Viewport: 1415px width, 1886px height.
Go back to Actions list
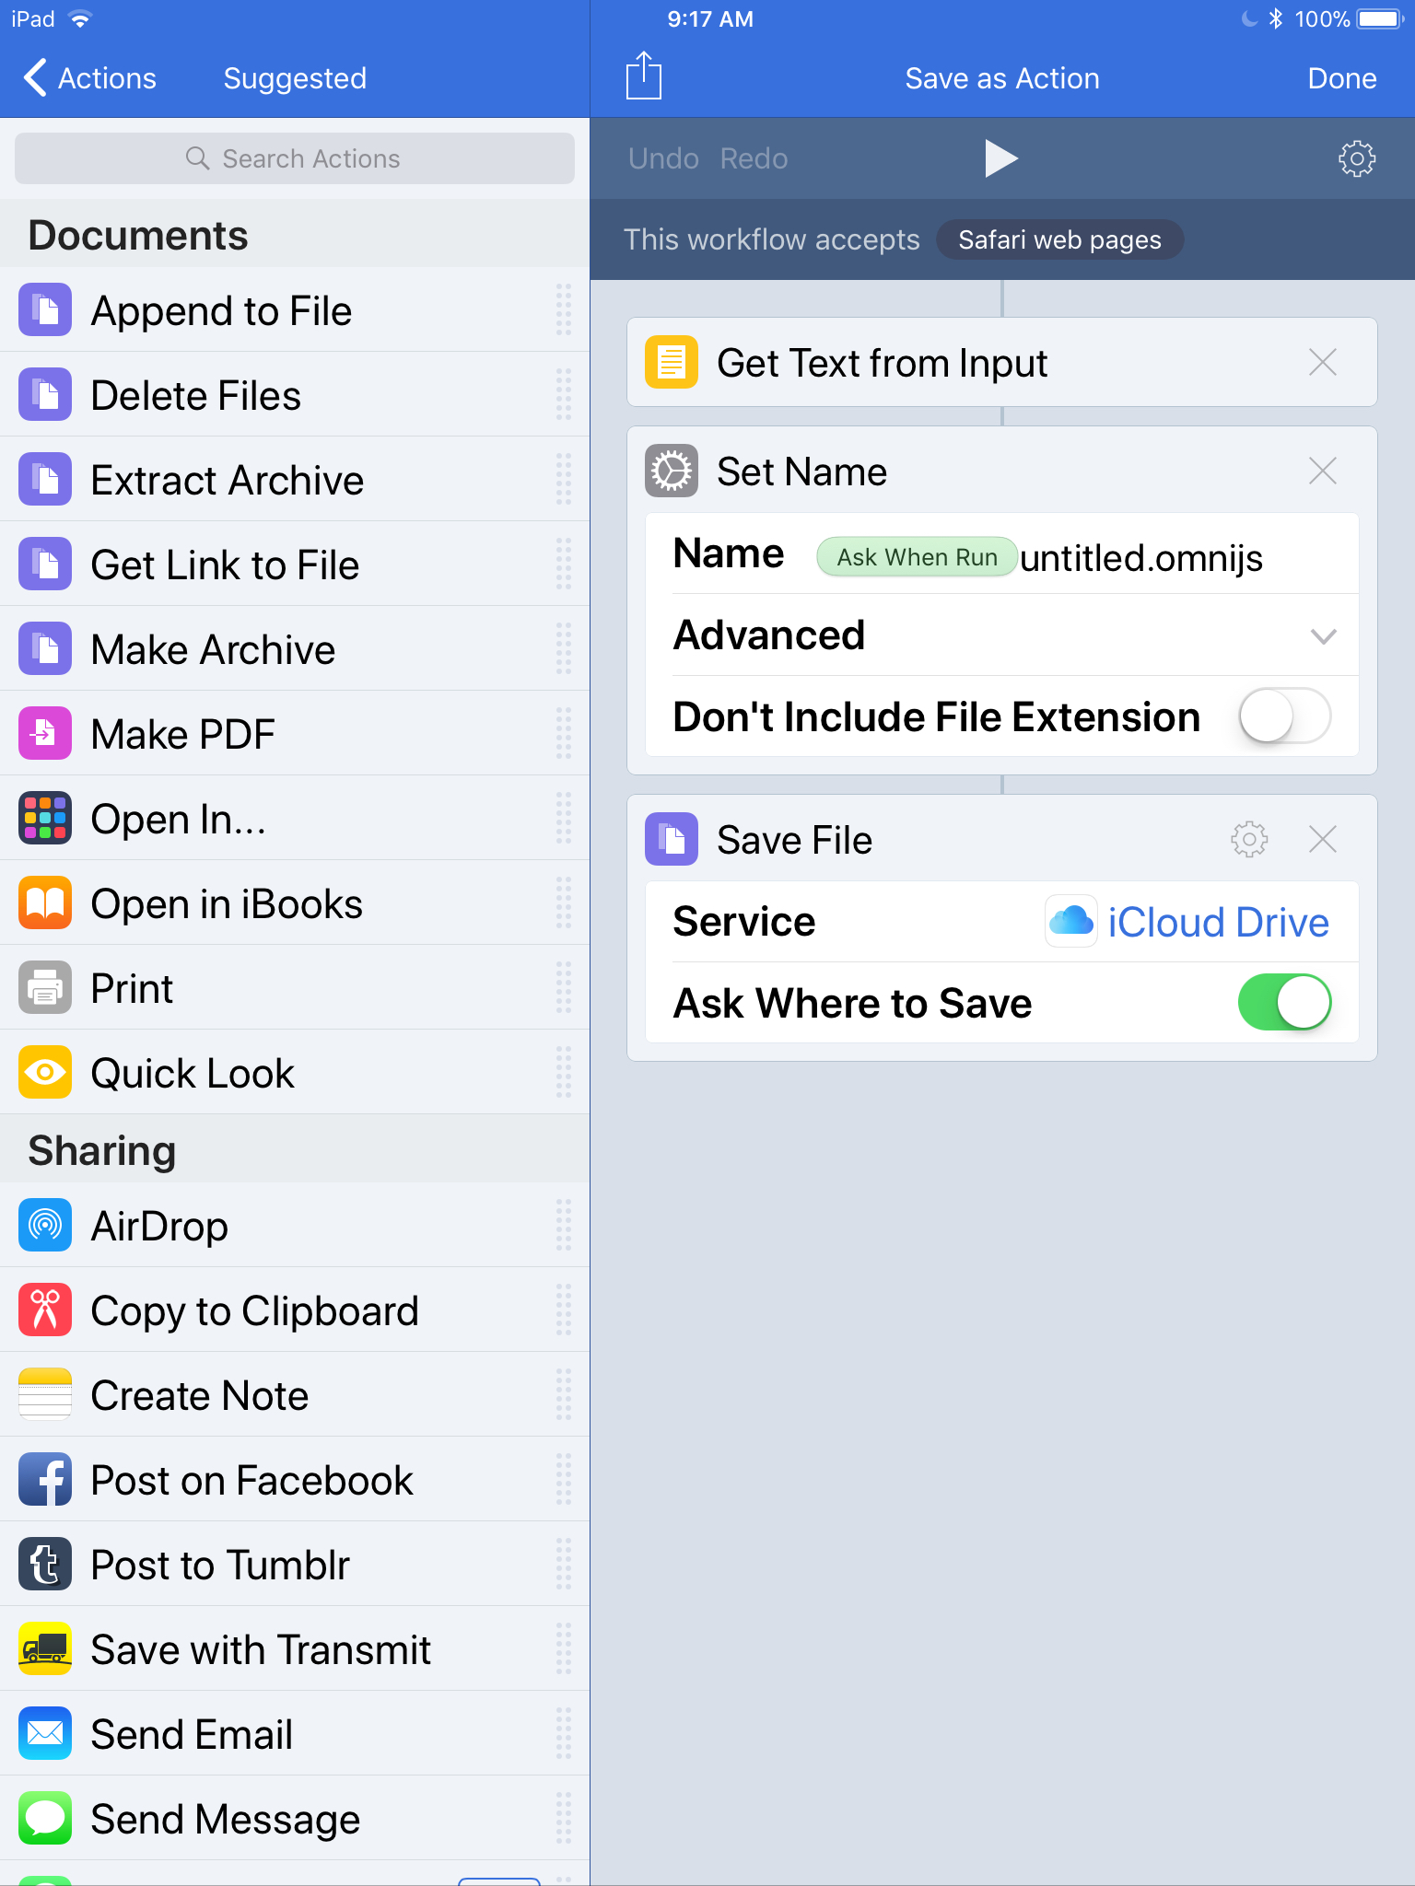89,78
